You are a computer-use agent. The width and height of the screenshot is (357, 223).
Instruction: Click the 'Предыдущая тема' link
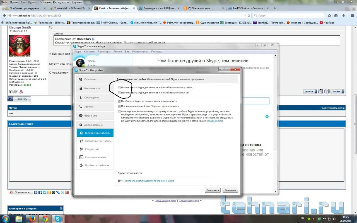coord(165,200)
